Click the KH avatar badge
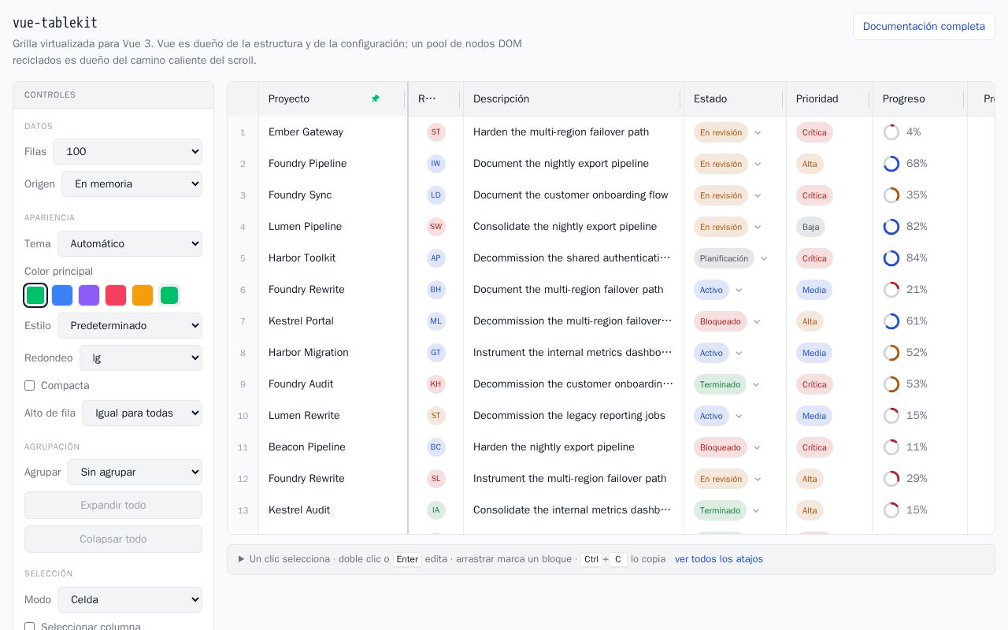 point(435,384)
